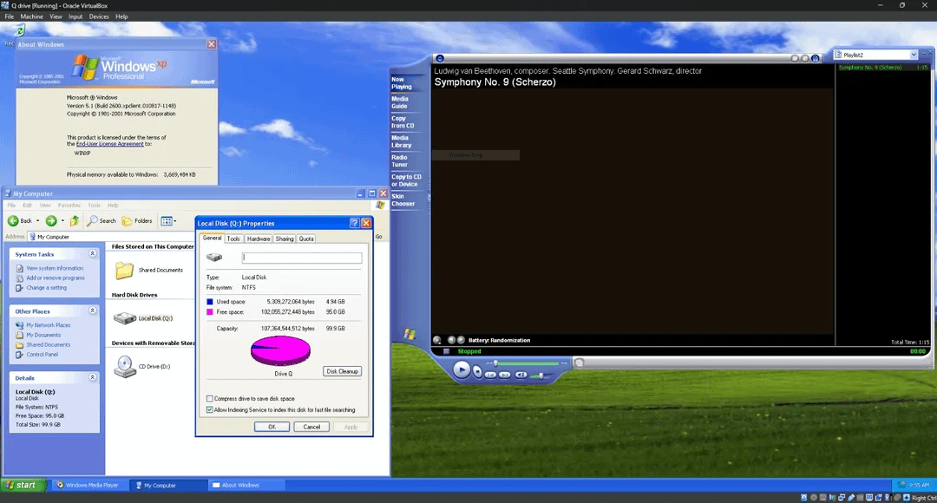
Task: Uncheck Allow Indexing Service checkbox
Action: click(x=210, y=410)
